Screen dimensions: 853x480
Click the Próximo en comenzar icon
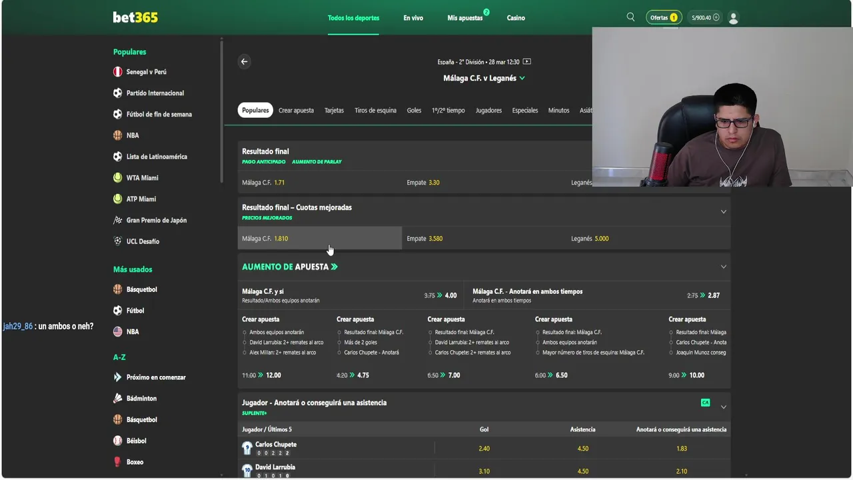[117, 377]
